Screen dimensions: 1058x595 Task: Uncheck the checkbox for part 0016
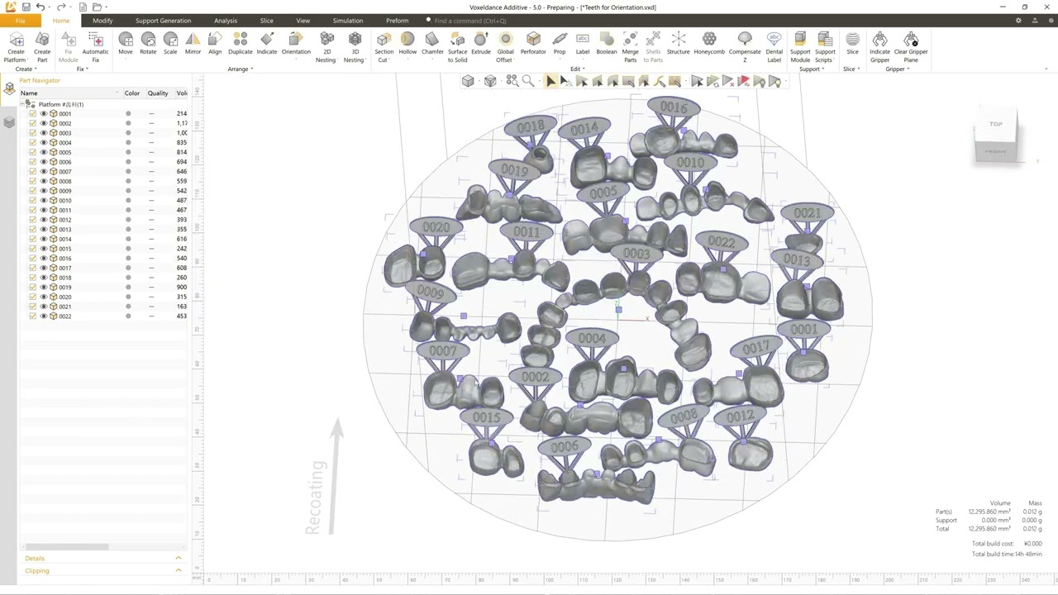click(x=33, y=258)
